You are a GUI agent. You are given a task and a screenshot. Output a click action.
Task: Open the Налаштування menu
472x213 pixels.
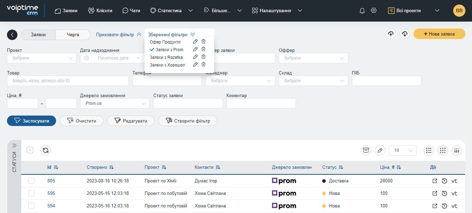pyautogui.click(x=277, y=11)
